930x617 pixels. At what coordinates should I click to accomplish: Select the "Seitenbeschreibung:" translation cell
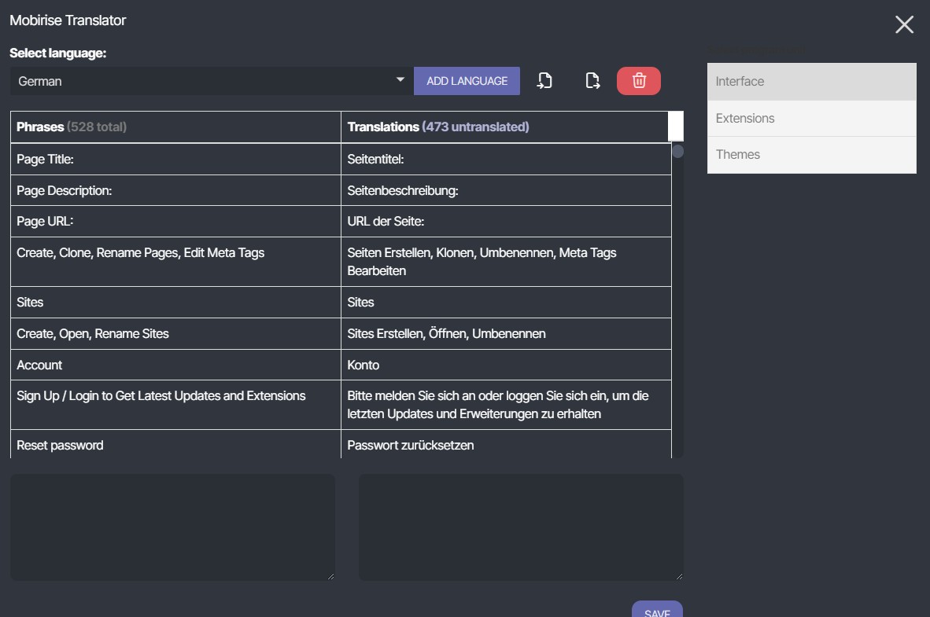click(506, 191)
